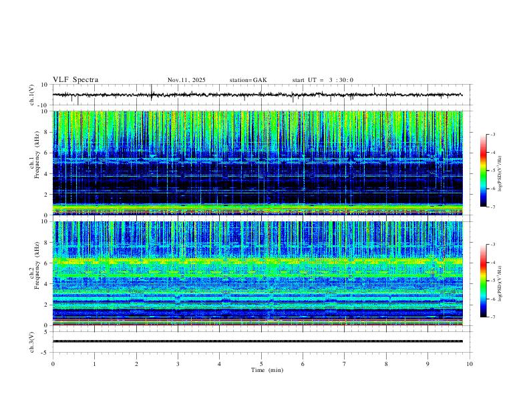Click the "start UT = 3 :30: 0" text
This screenshot has height=408, width=529.
(x=323, y=80)
